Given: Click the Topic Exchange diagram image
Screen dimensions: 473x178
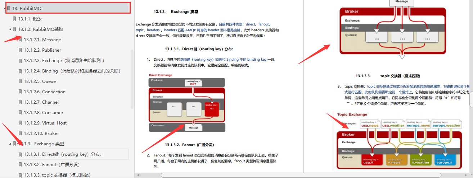Looking at the screenshot, I should (x=399, y=140).
